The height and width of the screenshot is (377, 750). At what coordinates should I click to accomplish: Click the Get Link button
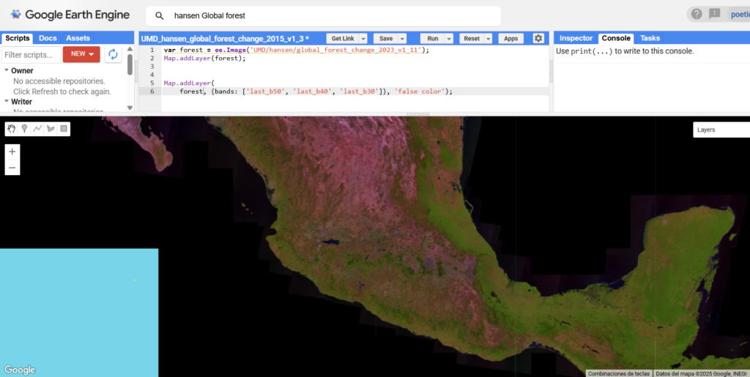click(343, 39)
